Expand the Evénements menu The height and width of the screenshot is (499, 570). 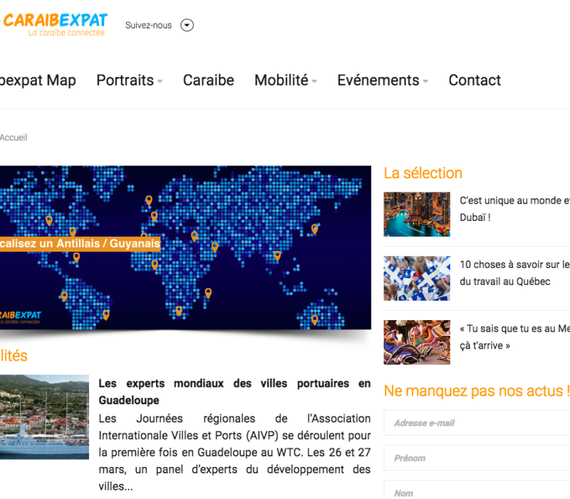point(382,81)
